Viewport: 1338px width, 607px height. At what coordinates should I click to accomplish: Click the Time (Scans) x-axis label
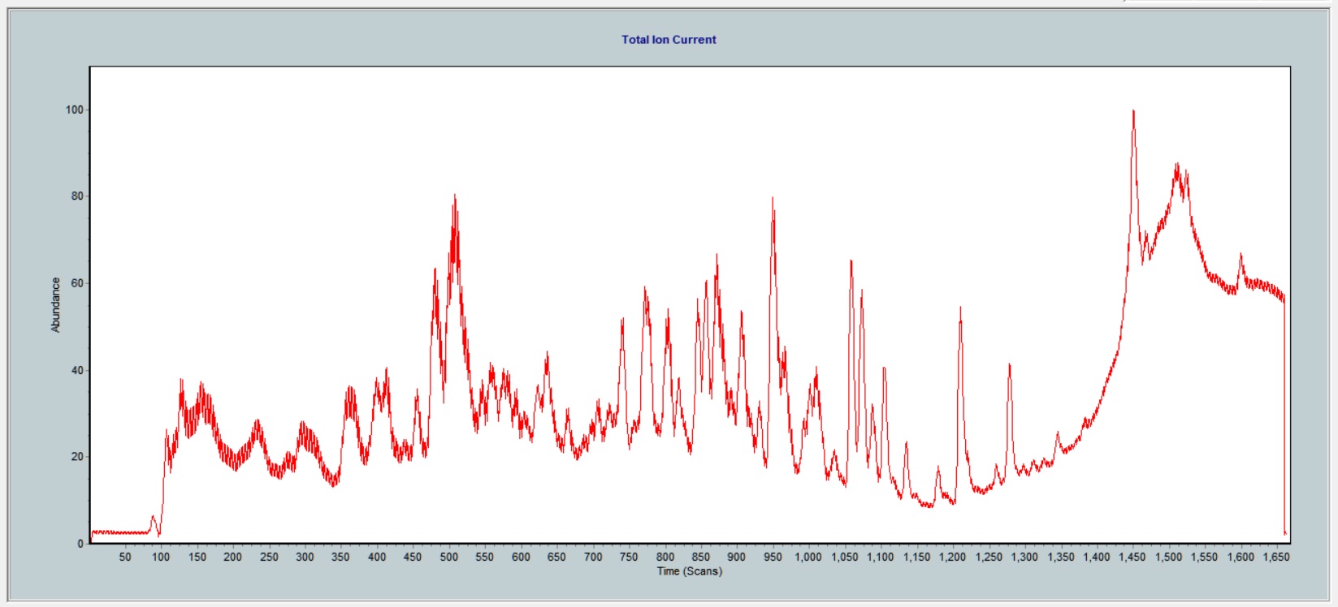pos(689,571)
